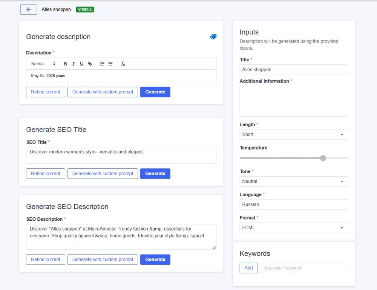Open the Length dropdown showing Short
The image size is (377, 290).
(294, 134)
